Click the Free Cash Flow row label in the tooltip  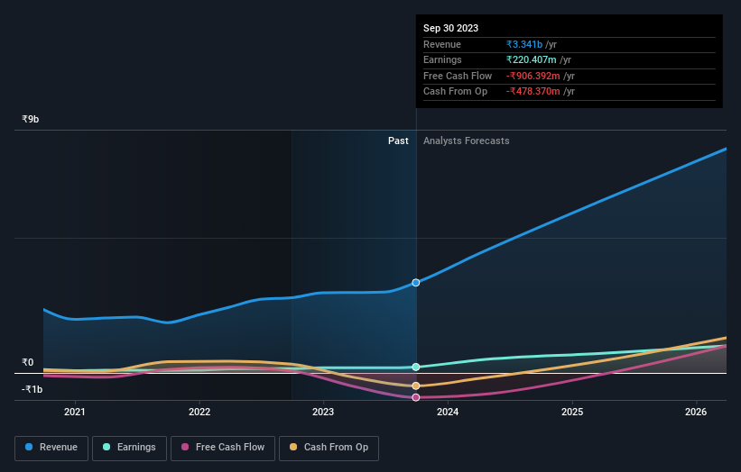point(458,76)
